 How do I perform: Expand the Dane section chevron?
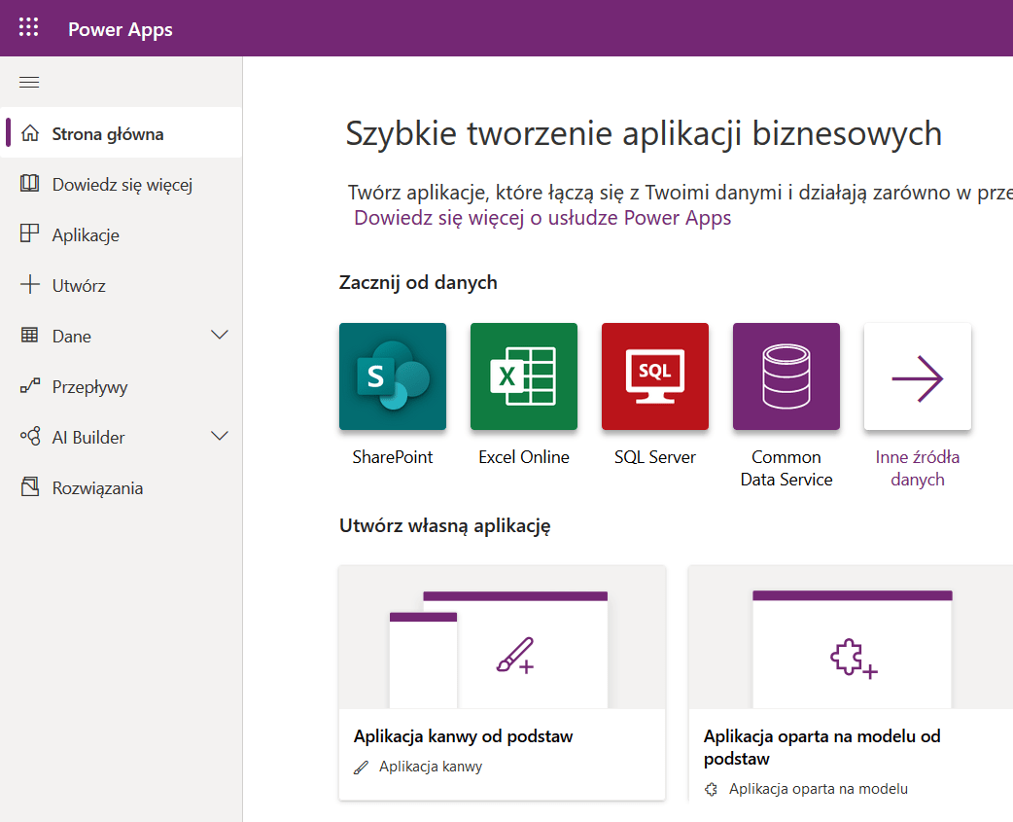(220, 336)
